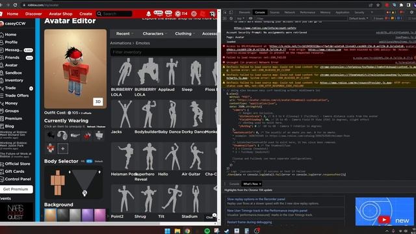Open Spotify from the taskbar
This screenshot has width=416, height=234.
click(x=207, y=231)
